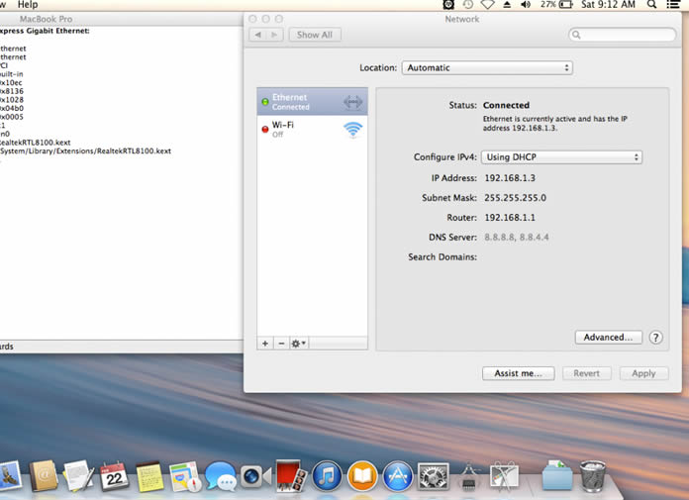The width and height of the screenshot is (689, 500).
Task: Launch iTunes from the Dock
Action: pos(327,476)
